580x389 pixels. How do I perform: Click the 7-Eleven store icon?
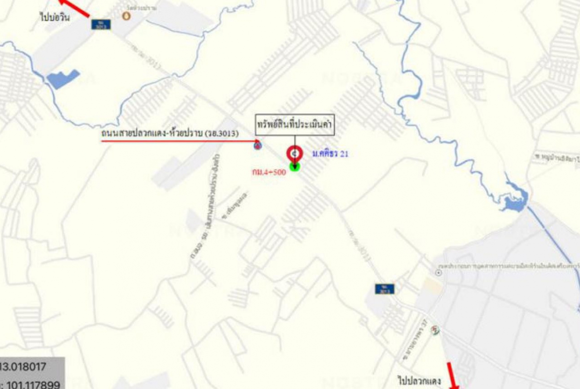point(435,330)
